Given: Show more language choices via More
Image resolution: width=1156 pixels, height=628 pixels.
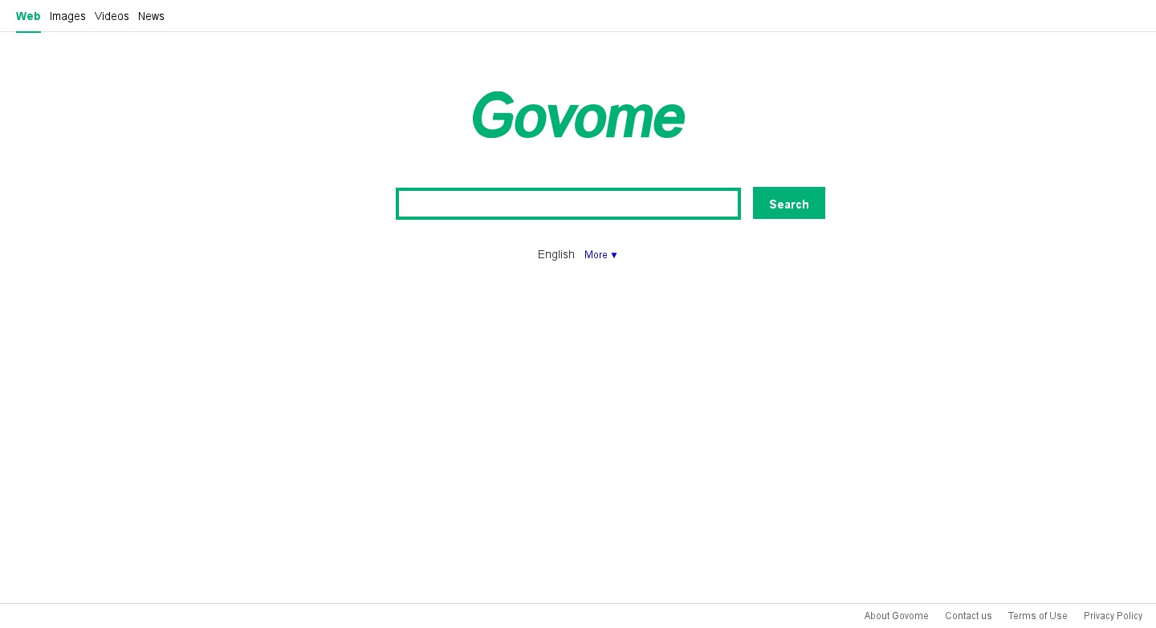Looking at the screenshot, I should [x=596, y=255].
